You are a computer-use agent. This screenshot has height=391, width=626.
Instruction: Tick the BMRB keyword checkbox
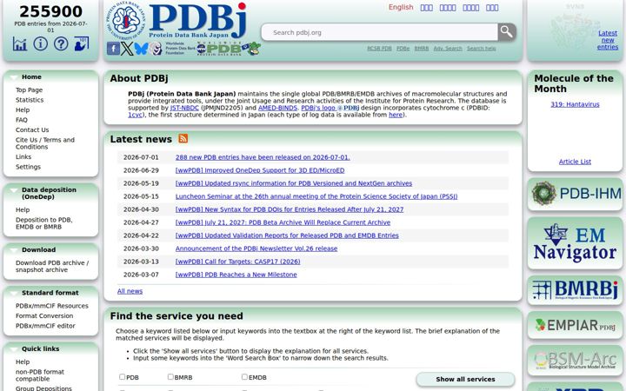click(170, 376)
